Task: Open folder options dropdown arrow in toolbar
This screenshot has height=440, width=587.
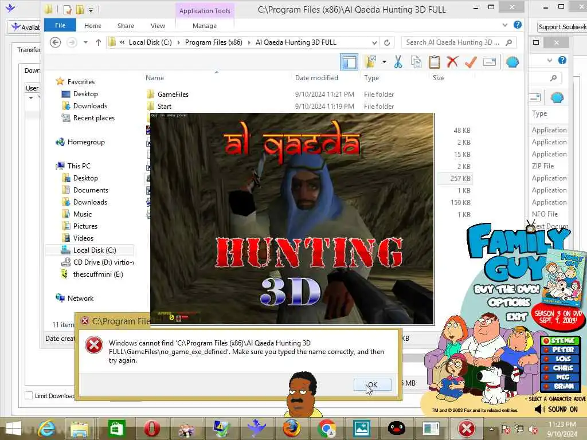Action: click(385, 62)
